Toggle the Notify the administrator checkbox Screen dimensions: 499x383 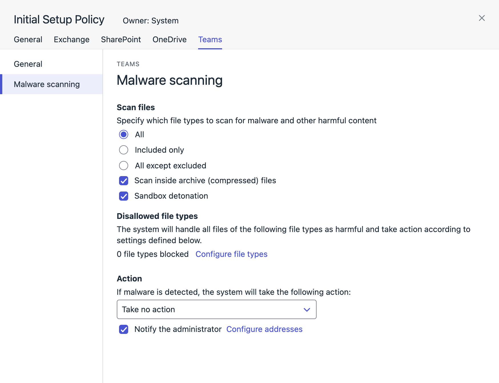[x=124, y=329]
